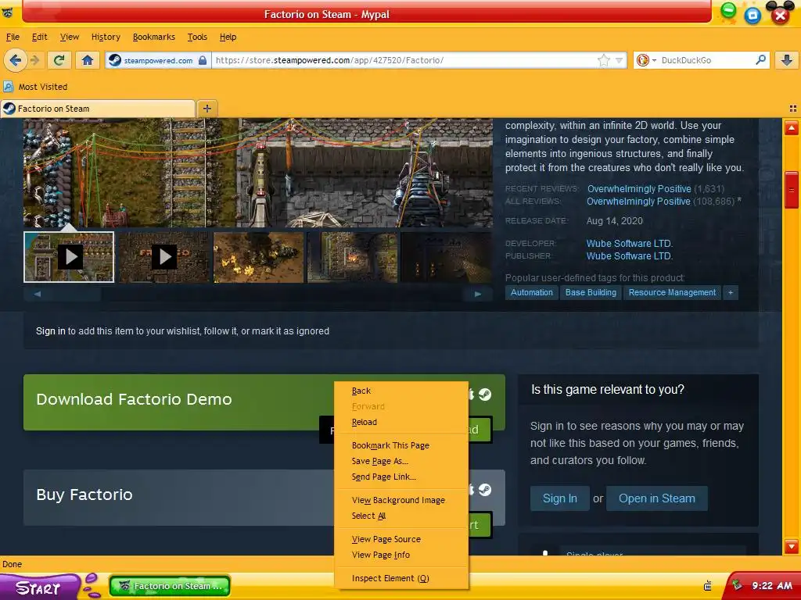Play the first trailer video thumbnail
The height and width of the screenshot is (600, 801).
coord(69,256)
